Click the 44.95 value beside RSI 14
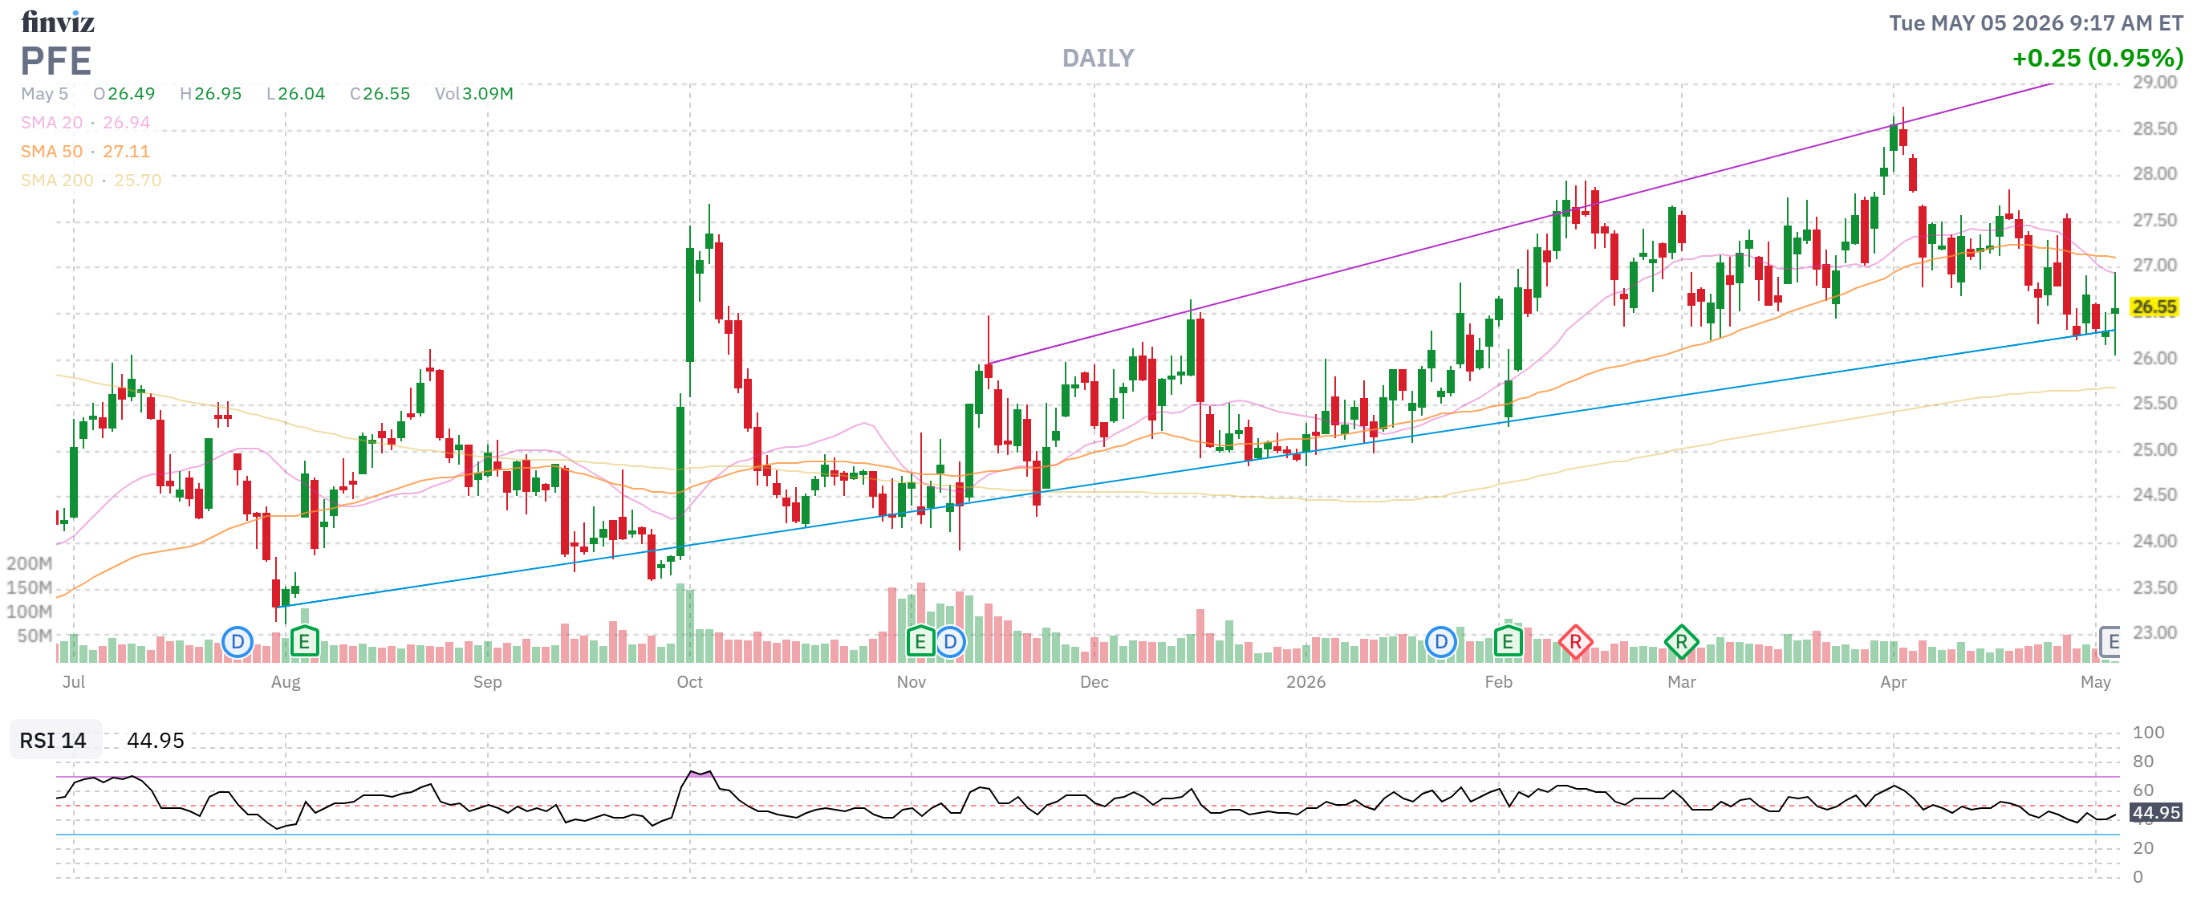 point(155,740)
